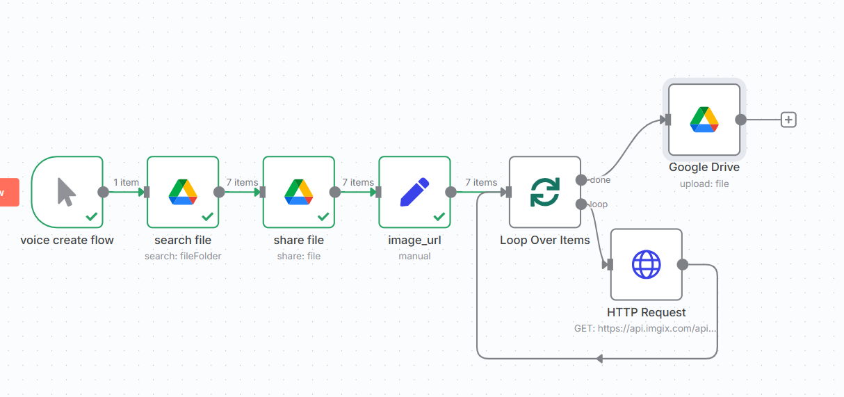
Task: Click input connector of Google Drive upload node
Action: [668, 120]
